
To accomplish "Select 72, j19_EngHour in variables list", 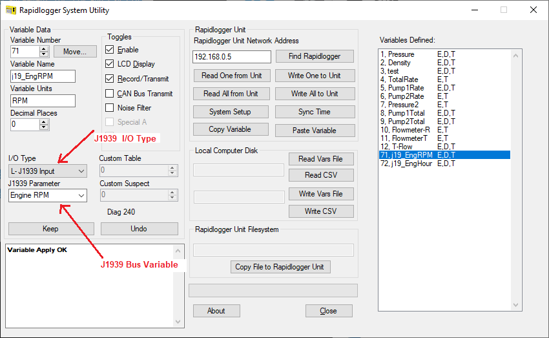I will [x=417, y=164].
